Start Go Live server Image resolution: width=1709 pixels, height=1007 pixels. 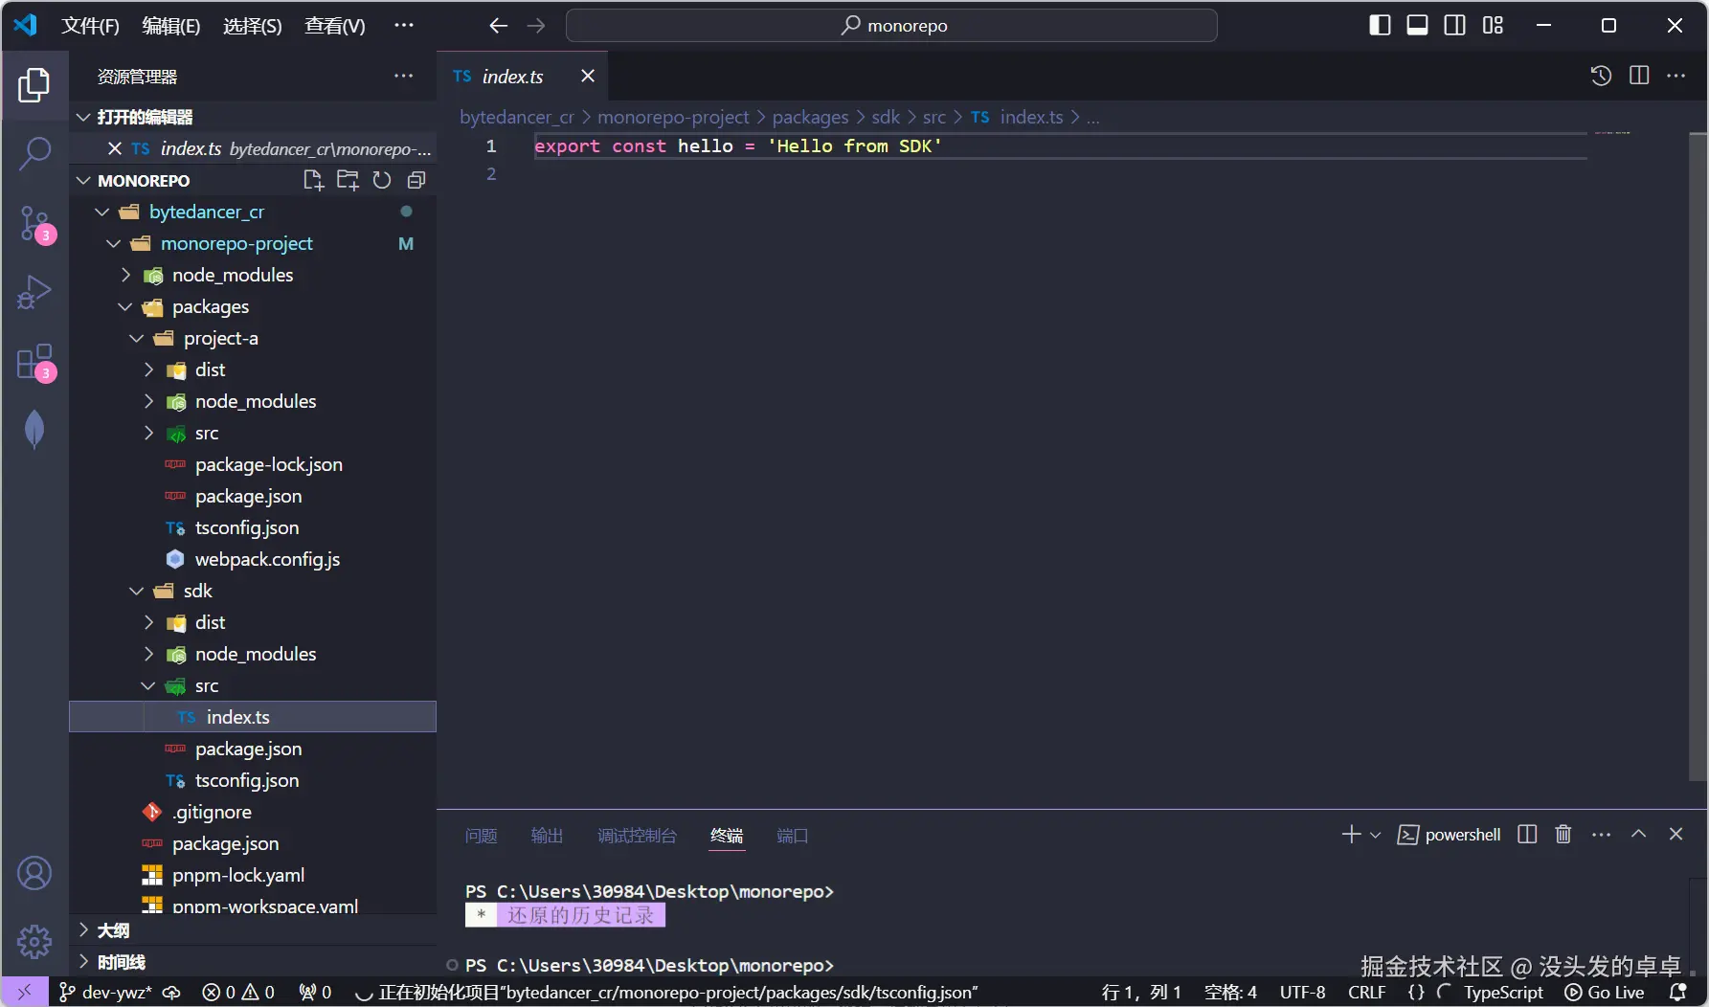[x=1605, y=993]
